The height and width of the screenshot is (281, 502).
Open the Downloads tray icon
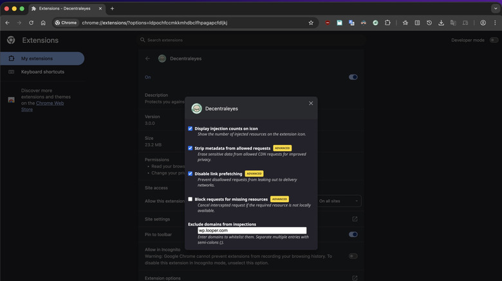coord(441,22)
